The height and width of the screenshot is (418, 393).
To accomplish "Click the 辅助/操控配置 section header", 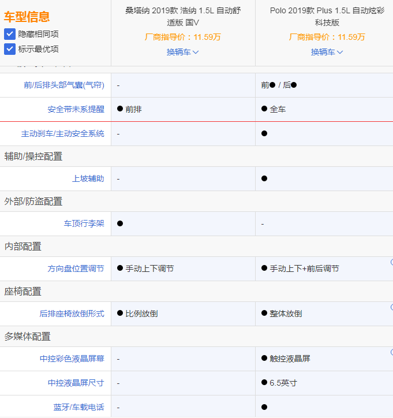I will (33, 156).
